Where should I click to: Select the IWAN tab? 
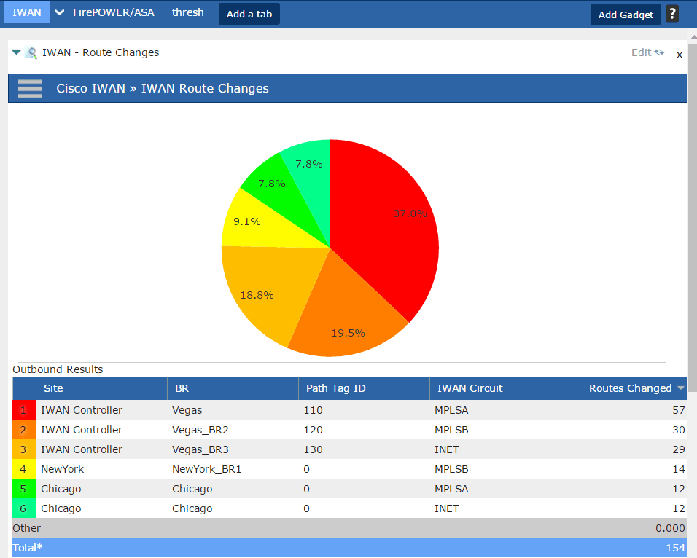coord(27,12)
